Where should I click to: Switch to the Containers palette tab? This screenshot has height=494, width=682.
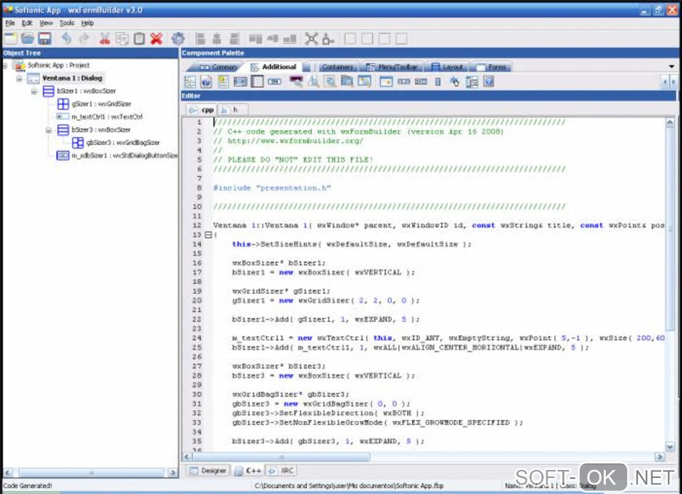click(x=336, y=67)
